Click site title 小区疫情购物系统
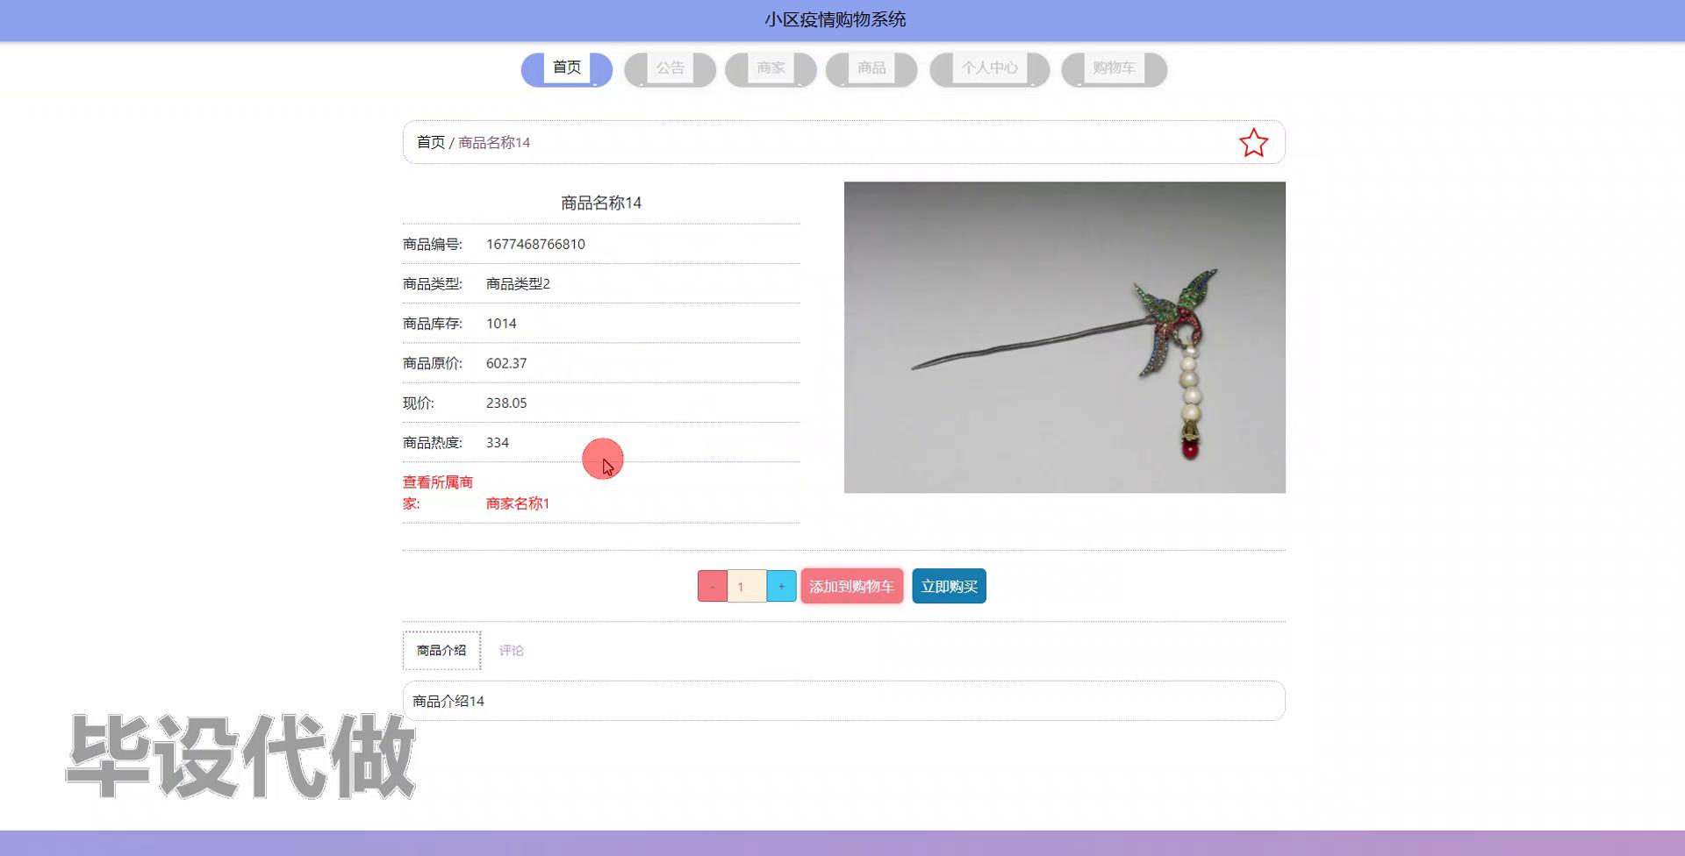The height and width of the screenshot is (856, 1685). pos(835,19)
